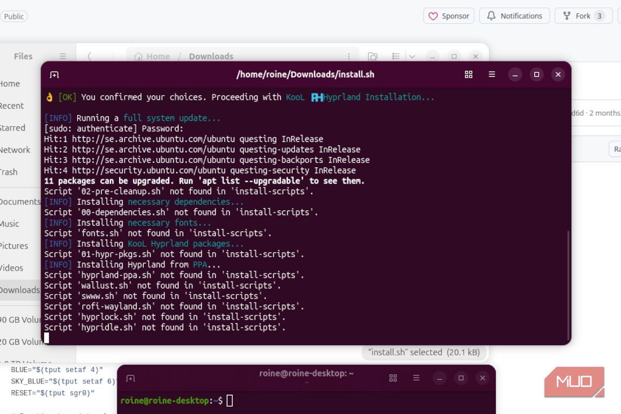Click the 'hypridle.sh' not found line
The image size is (621, 414).
click(165, 328)
